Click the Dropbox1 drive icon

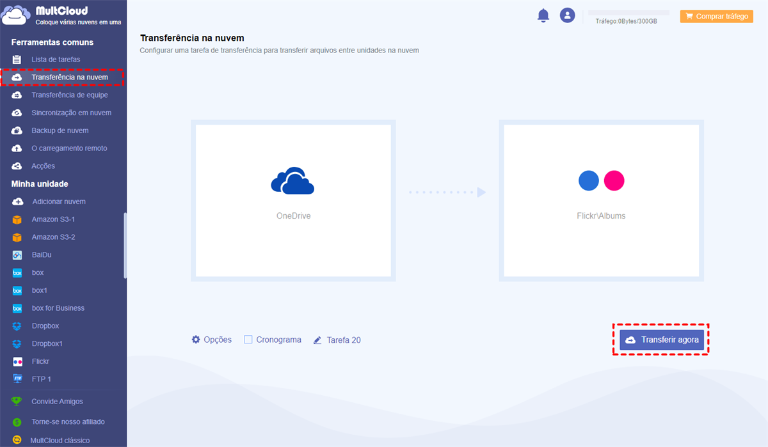coord(17,343)
